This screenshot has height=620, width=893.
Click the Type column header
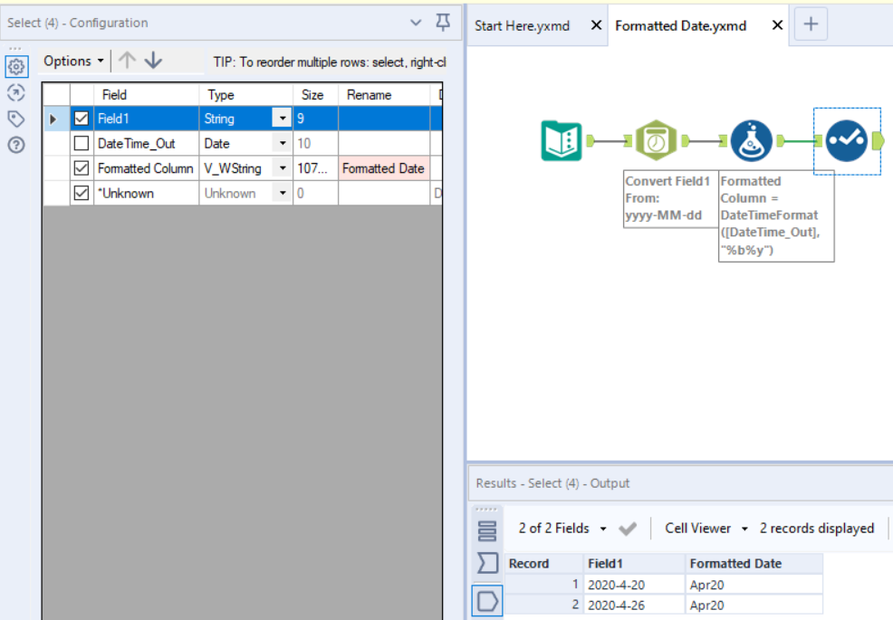point(246,94)
